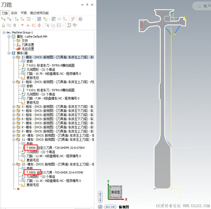The image size is (211, 209).
Task: Toggle locking on selected operations
Action: point(3,25)
